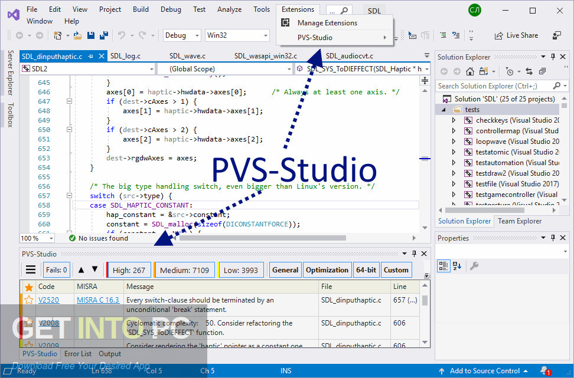Open the V2520 code link

click(x=48, y=300)
